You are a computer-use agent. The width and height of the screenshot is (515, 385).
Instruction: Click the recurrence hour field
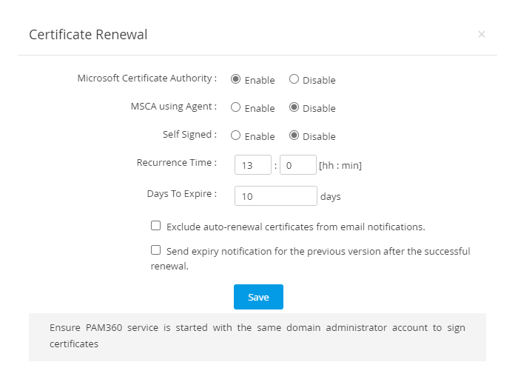point(252,165)
